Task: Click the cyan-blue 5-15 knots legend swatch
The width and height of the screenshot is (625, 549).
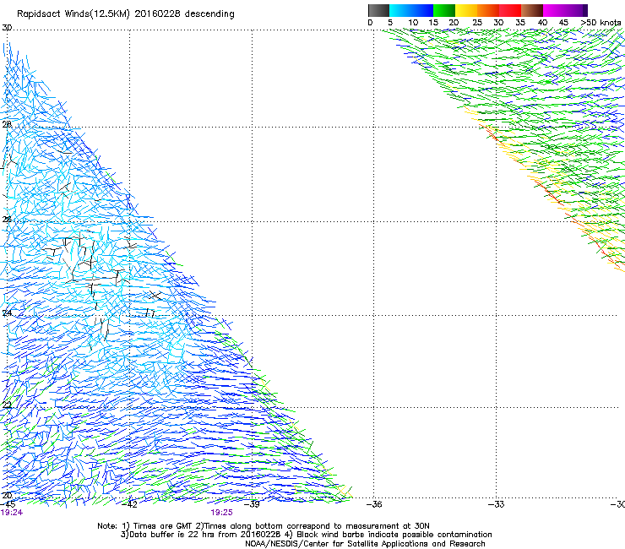Action: 411,10
